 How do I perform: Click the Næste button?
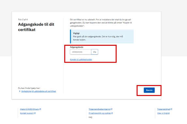tap(149, 90)
